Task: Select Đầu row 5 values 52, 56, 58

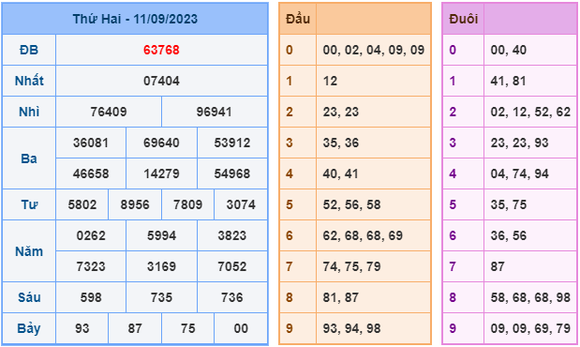Action: [x=351, y=204]
